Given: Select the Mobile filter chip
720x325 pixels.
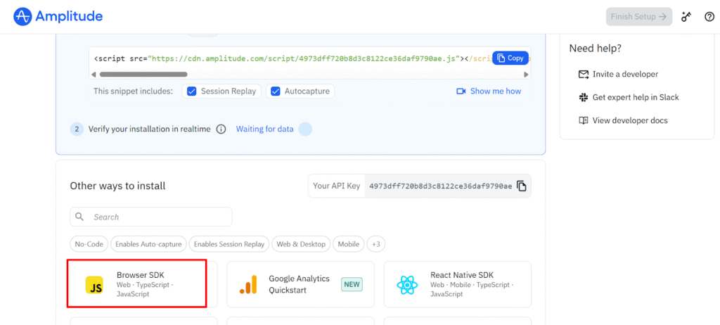Looking at the screenshot, I should pos(348,244).
